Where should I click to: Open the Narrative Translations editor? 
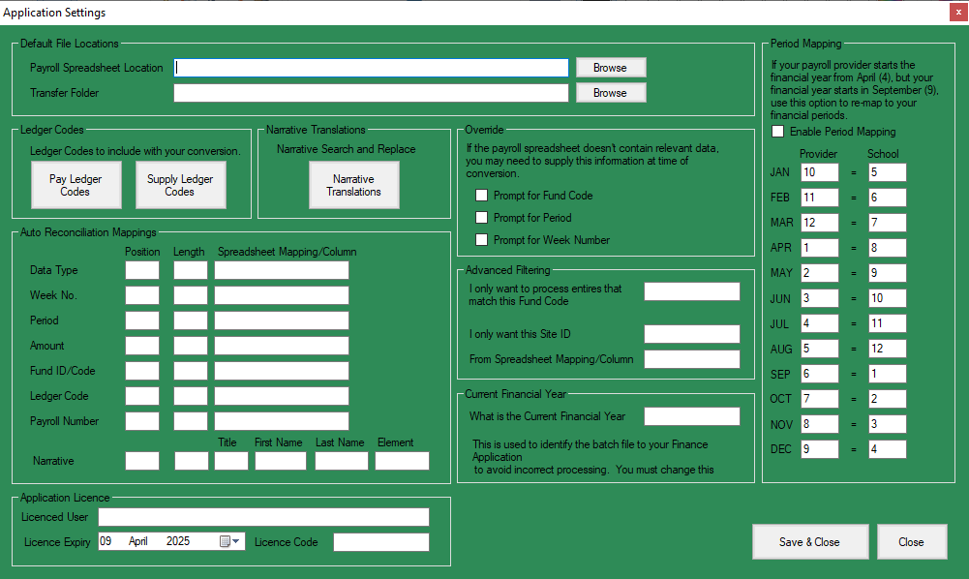click(x=353, y=185)
